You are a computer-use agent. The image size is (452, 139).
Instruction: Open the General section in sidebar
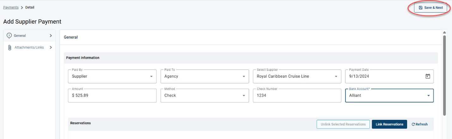click(x=29, y=36)
